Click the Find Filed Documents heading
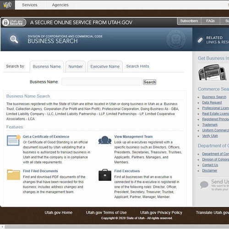Screen dimensions: 229x229 click(x=40, y=171)
